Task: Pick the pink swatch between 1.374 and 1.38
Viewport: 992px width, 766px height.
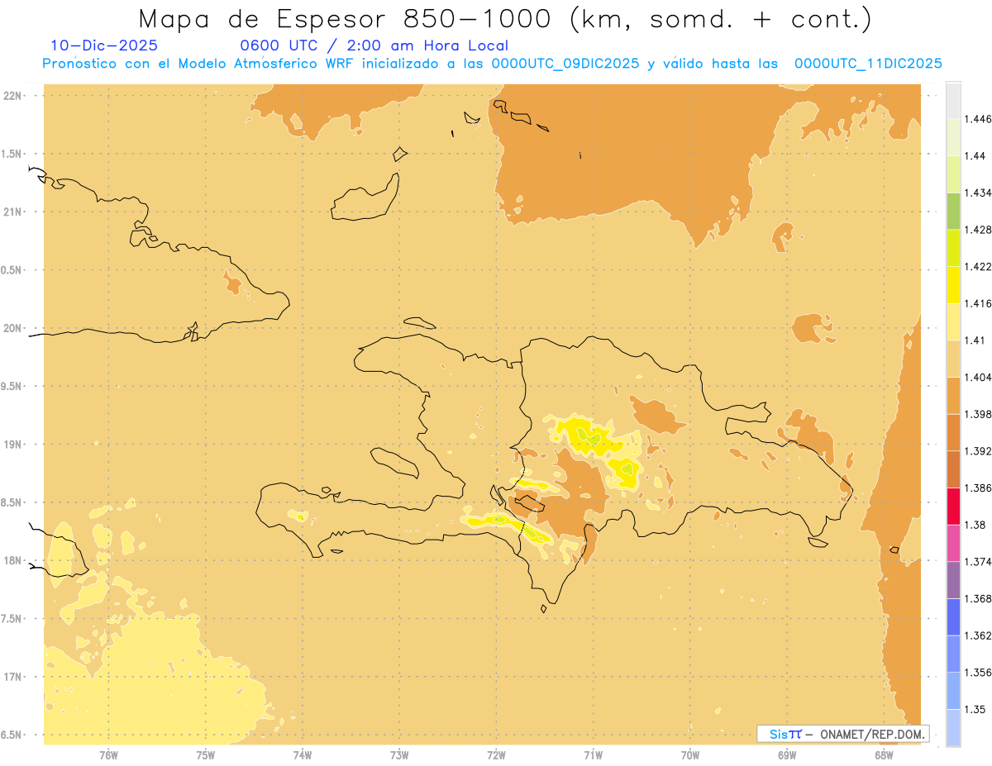Action: click(x=953, y=543)
